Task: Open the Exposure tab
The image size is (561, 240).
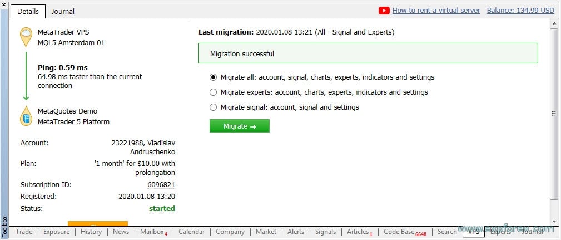Action: click(56, 232)
